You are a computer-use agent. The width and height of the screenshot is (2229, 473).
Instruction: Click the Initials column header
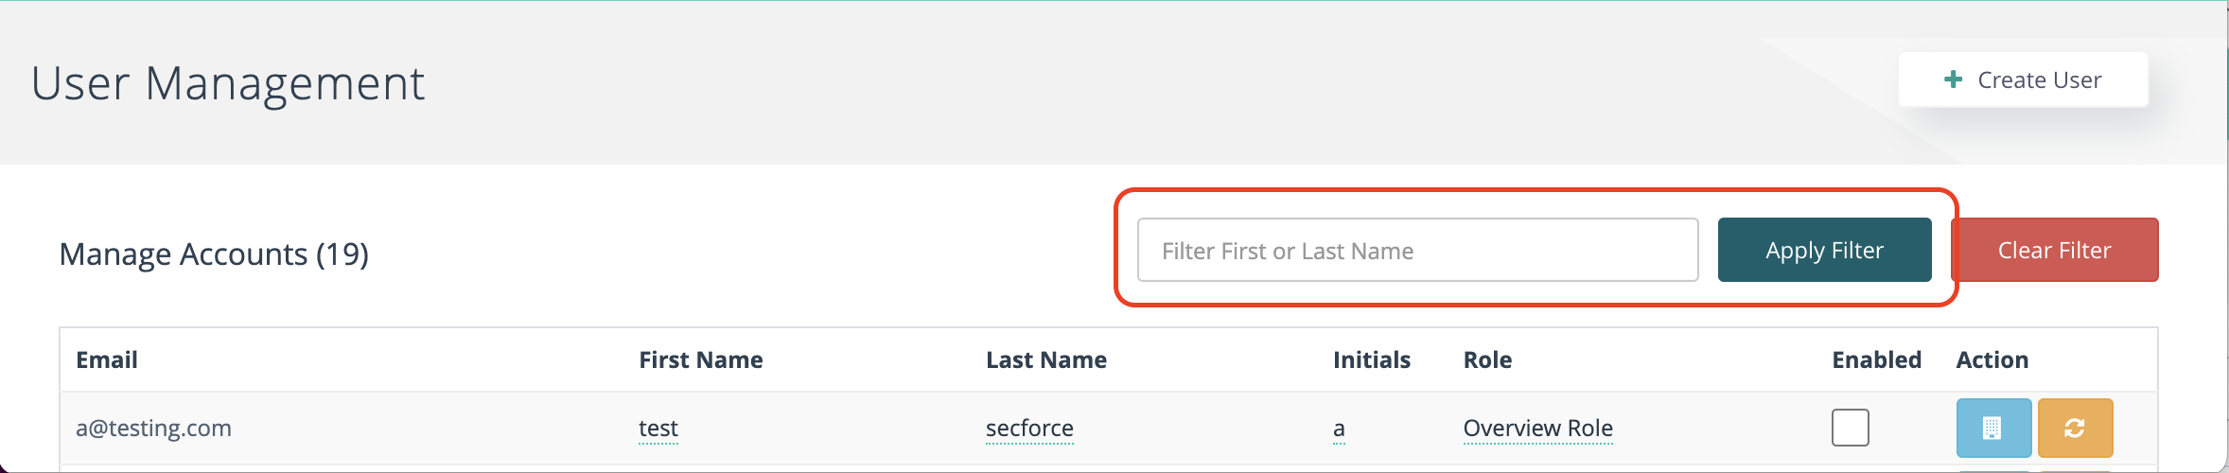tap(1372, 359)
